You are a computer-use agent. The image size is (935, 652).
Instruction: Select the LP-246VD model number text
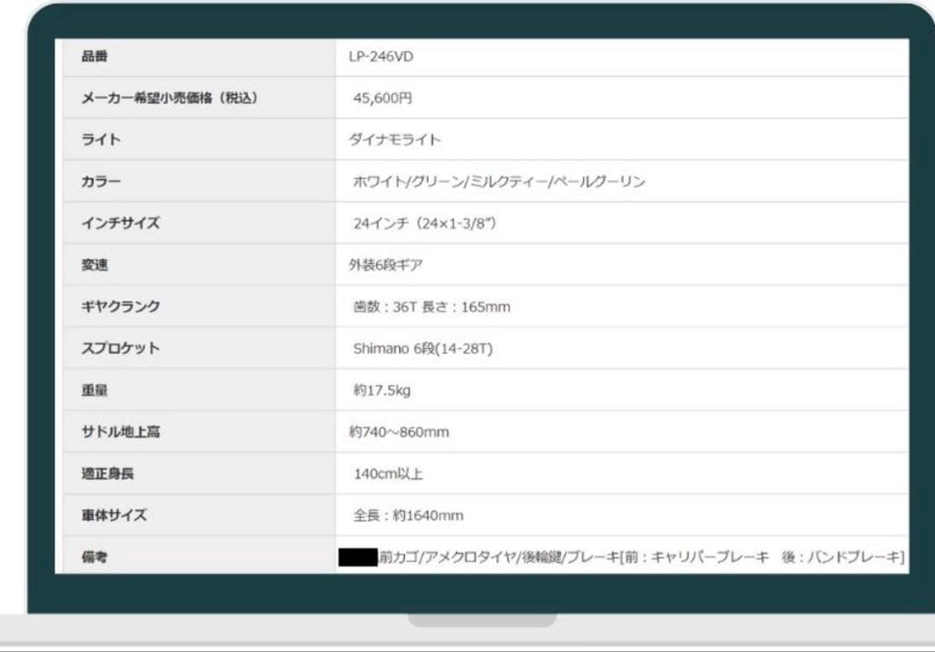click(x=381, y=57)
